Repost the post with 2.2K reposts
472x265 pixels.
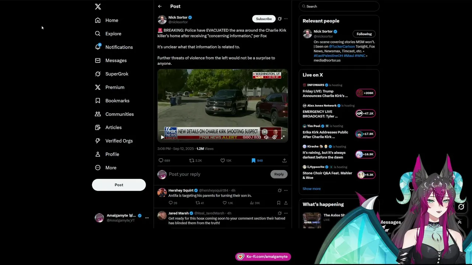coord(192,160)
